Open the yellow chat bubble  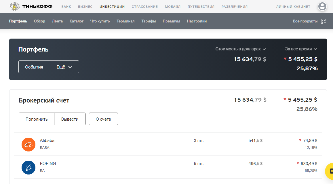329,171
